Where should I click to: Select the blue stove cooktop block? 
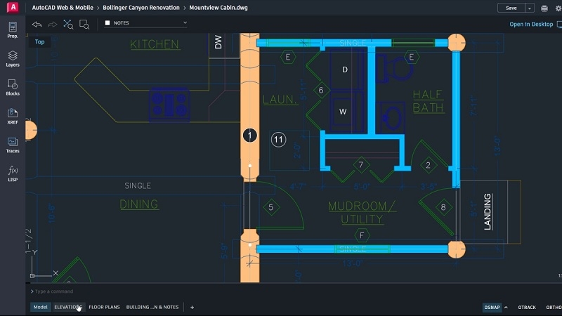pos(169,105)
